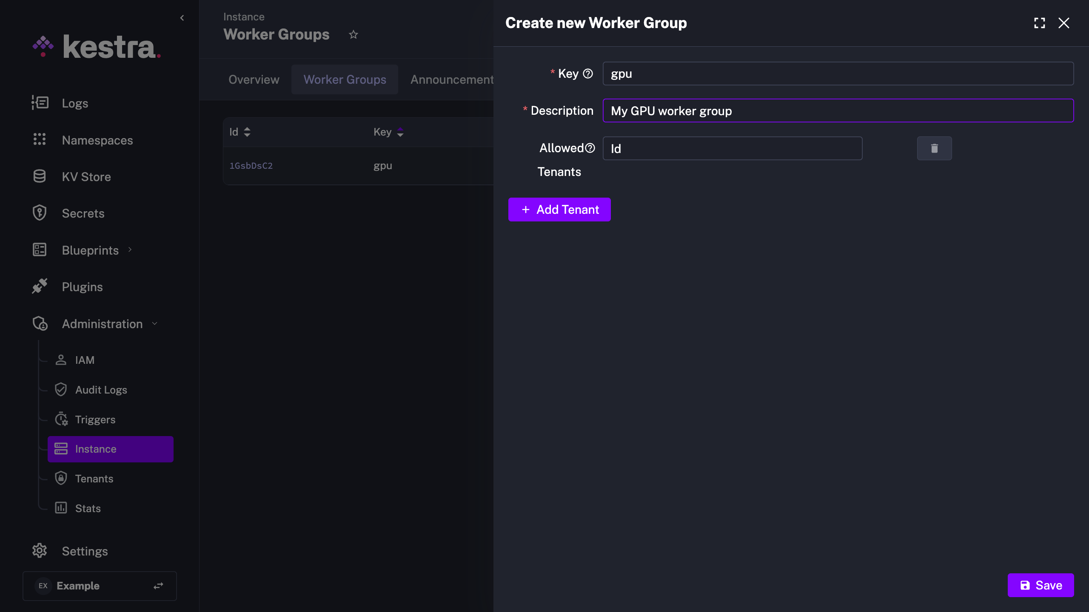Open the KV Store page

[86, 176]
